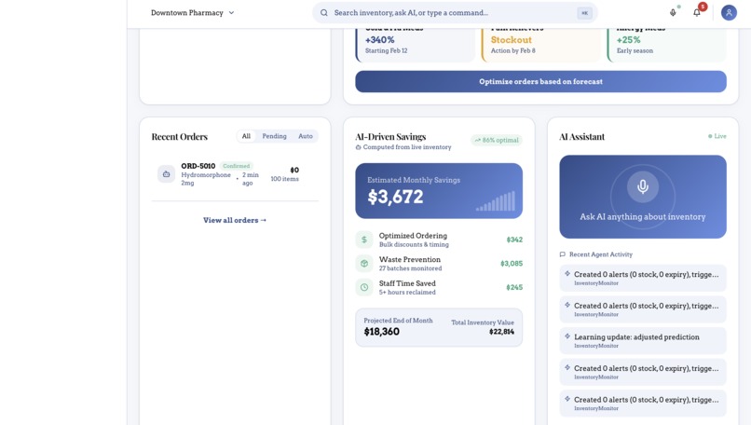Click the 100 items order quantity
The image size is (751, 425).
(x=284, y=179)
